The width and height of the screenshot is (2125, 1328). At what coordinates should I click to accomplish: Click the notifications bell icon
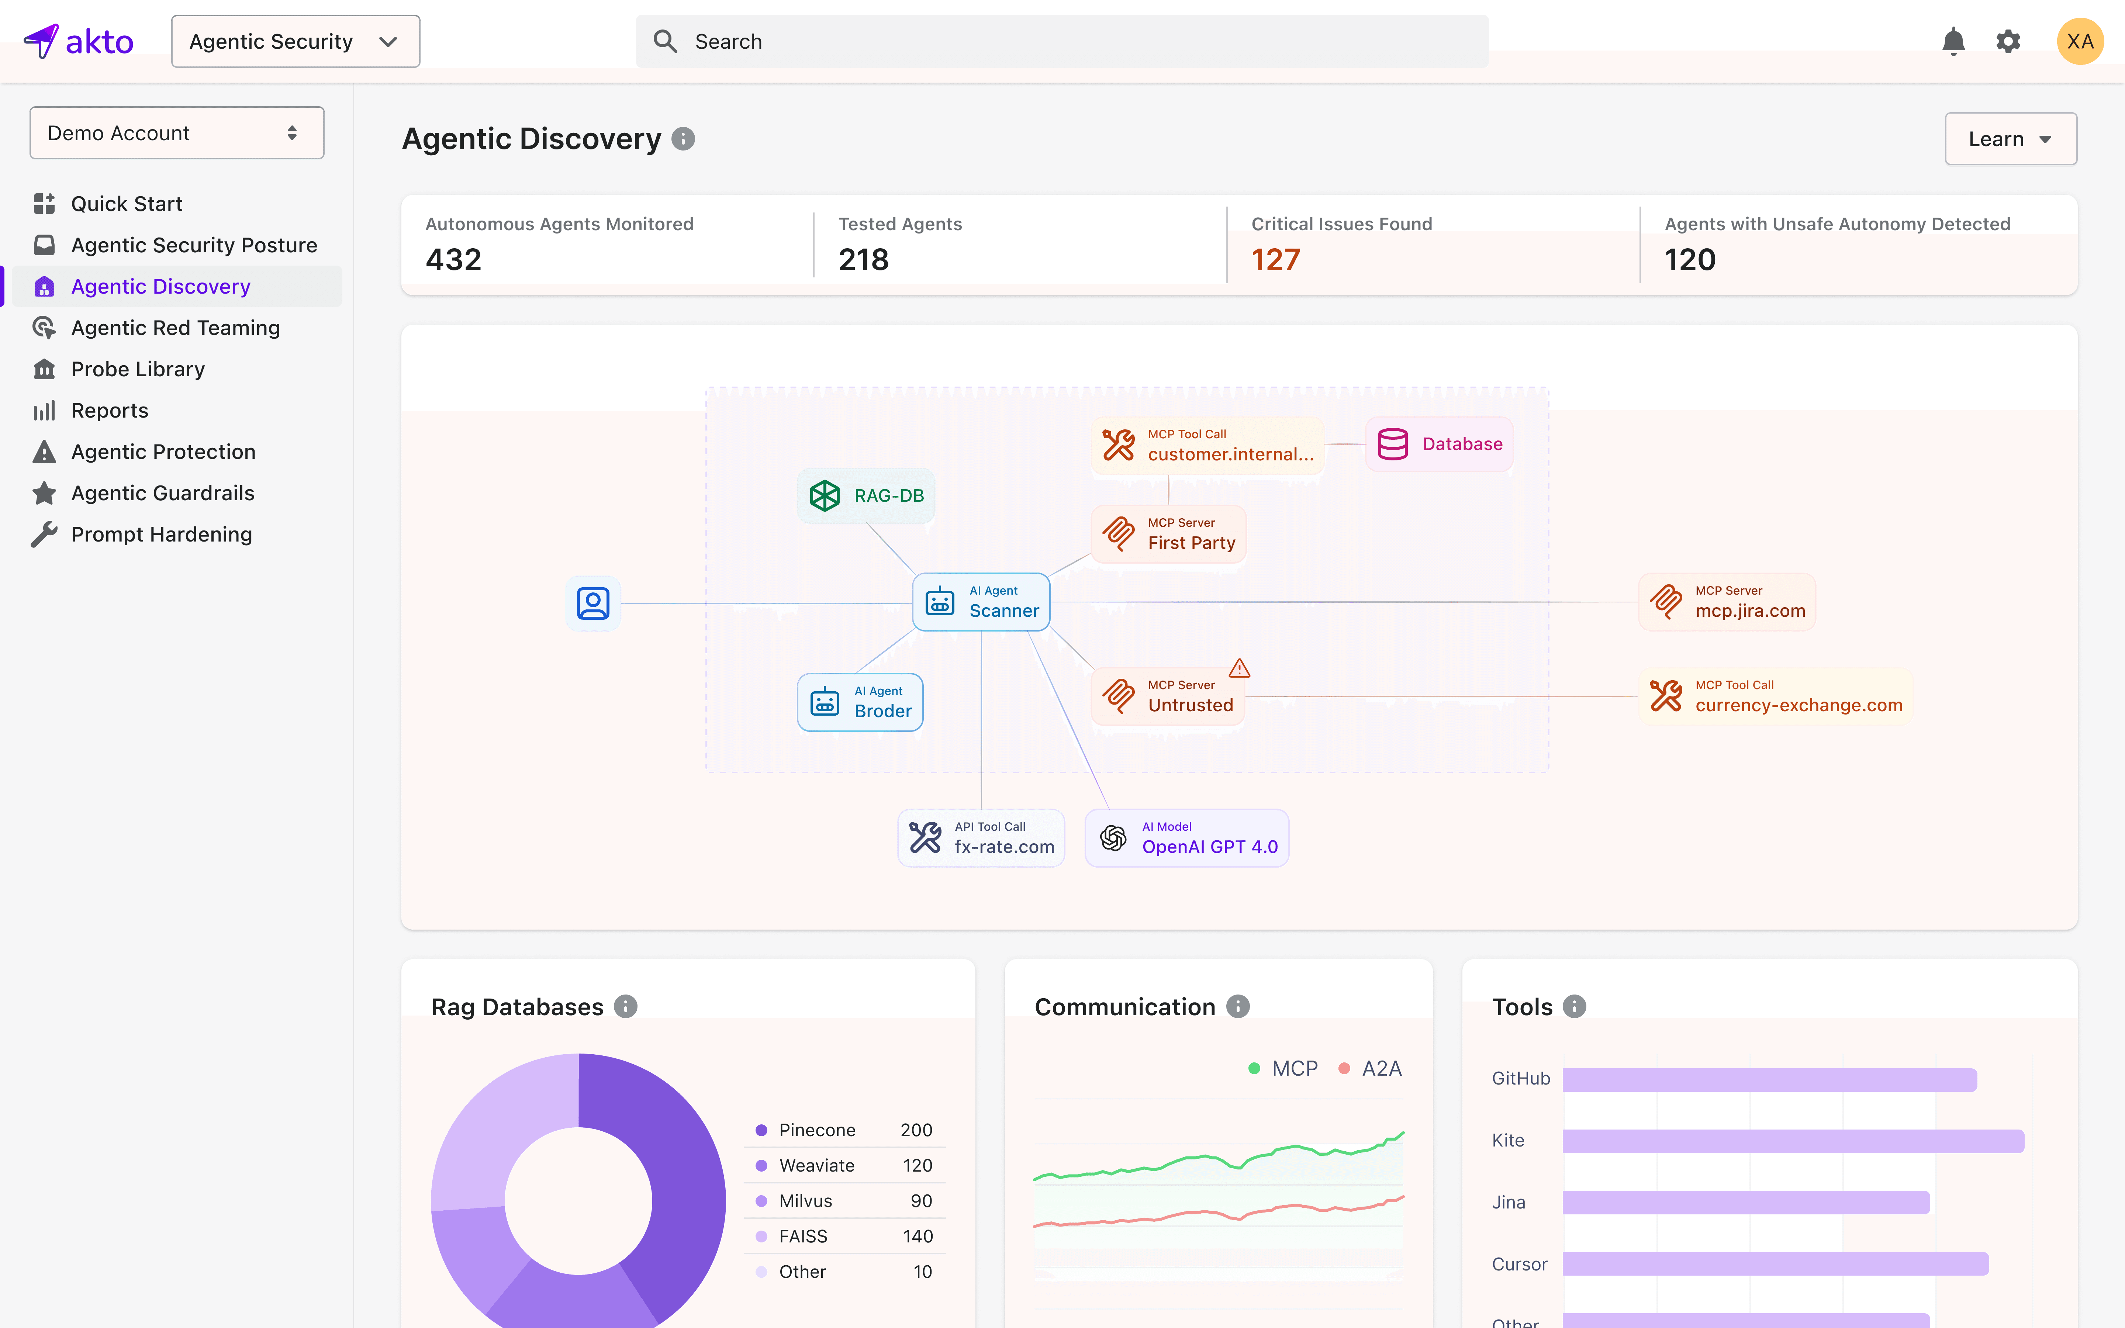tap(1953, 41)
